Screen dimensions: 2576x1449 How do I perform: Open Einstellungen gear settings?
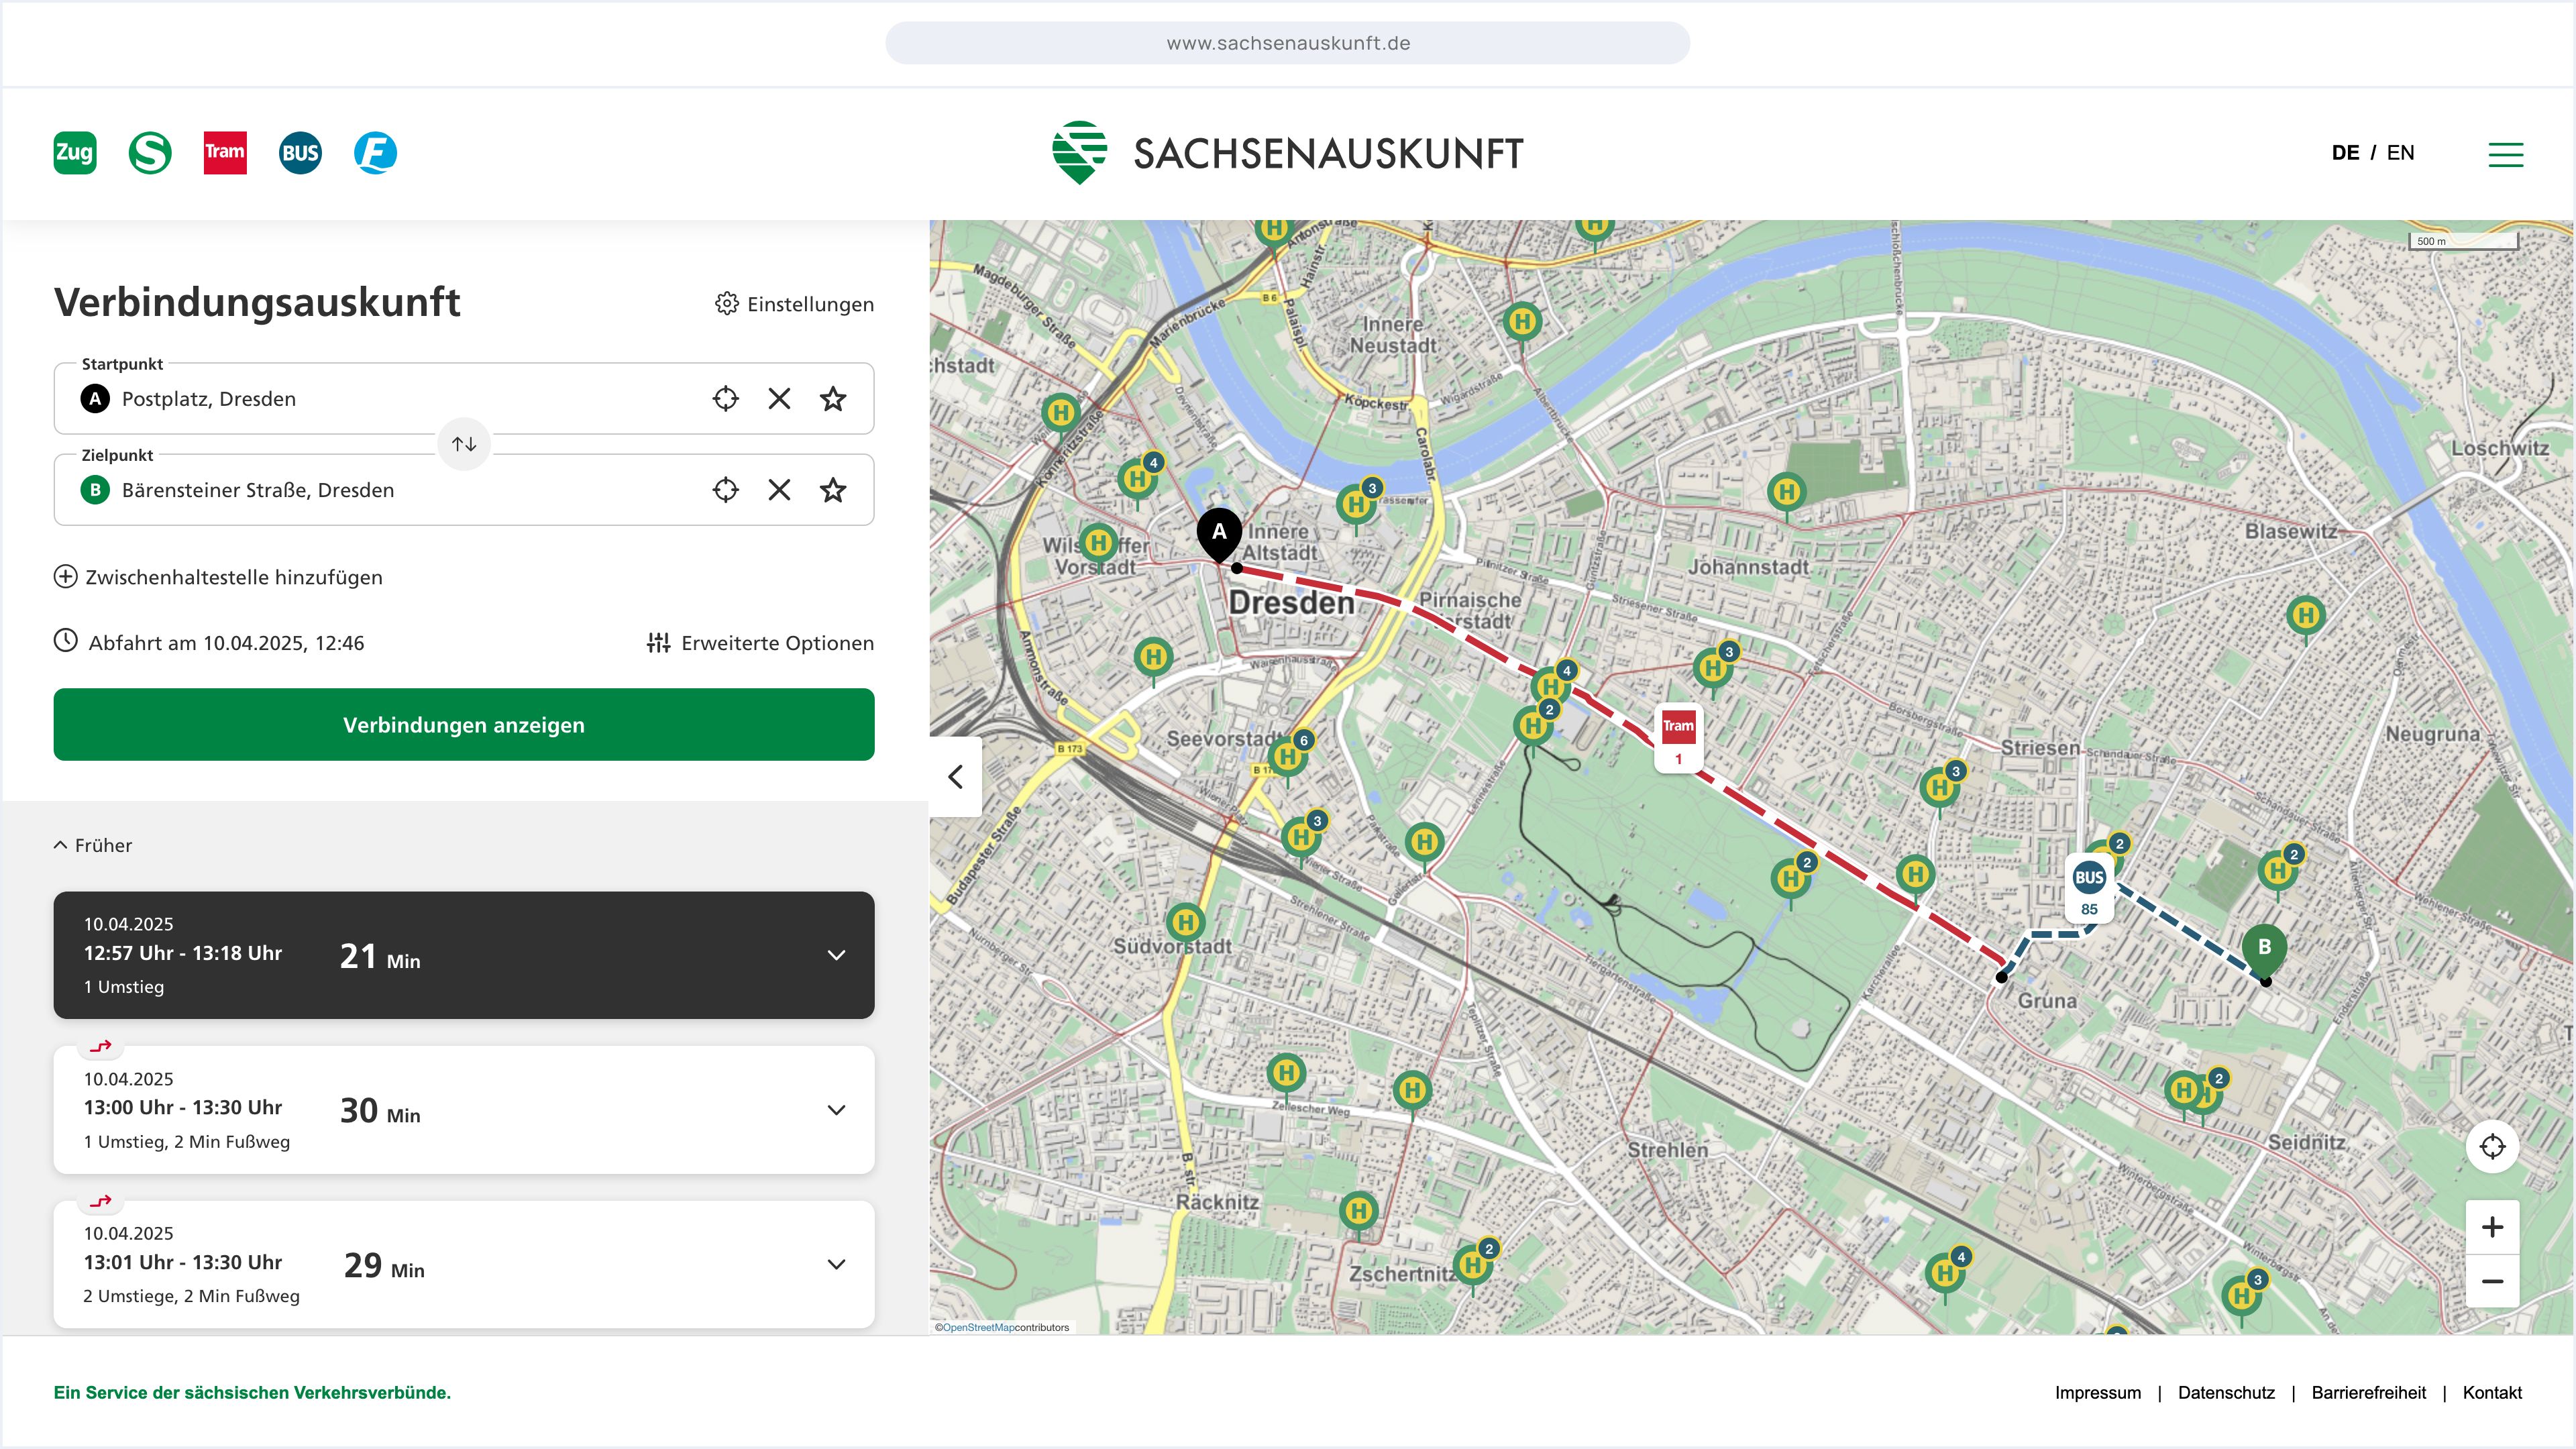coord(794,304)
